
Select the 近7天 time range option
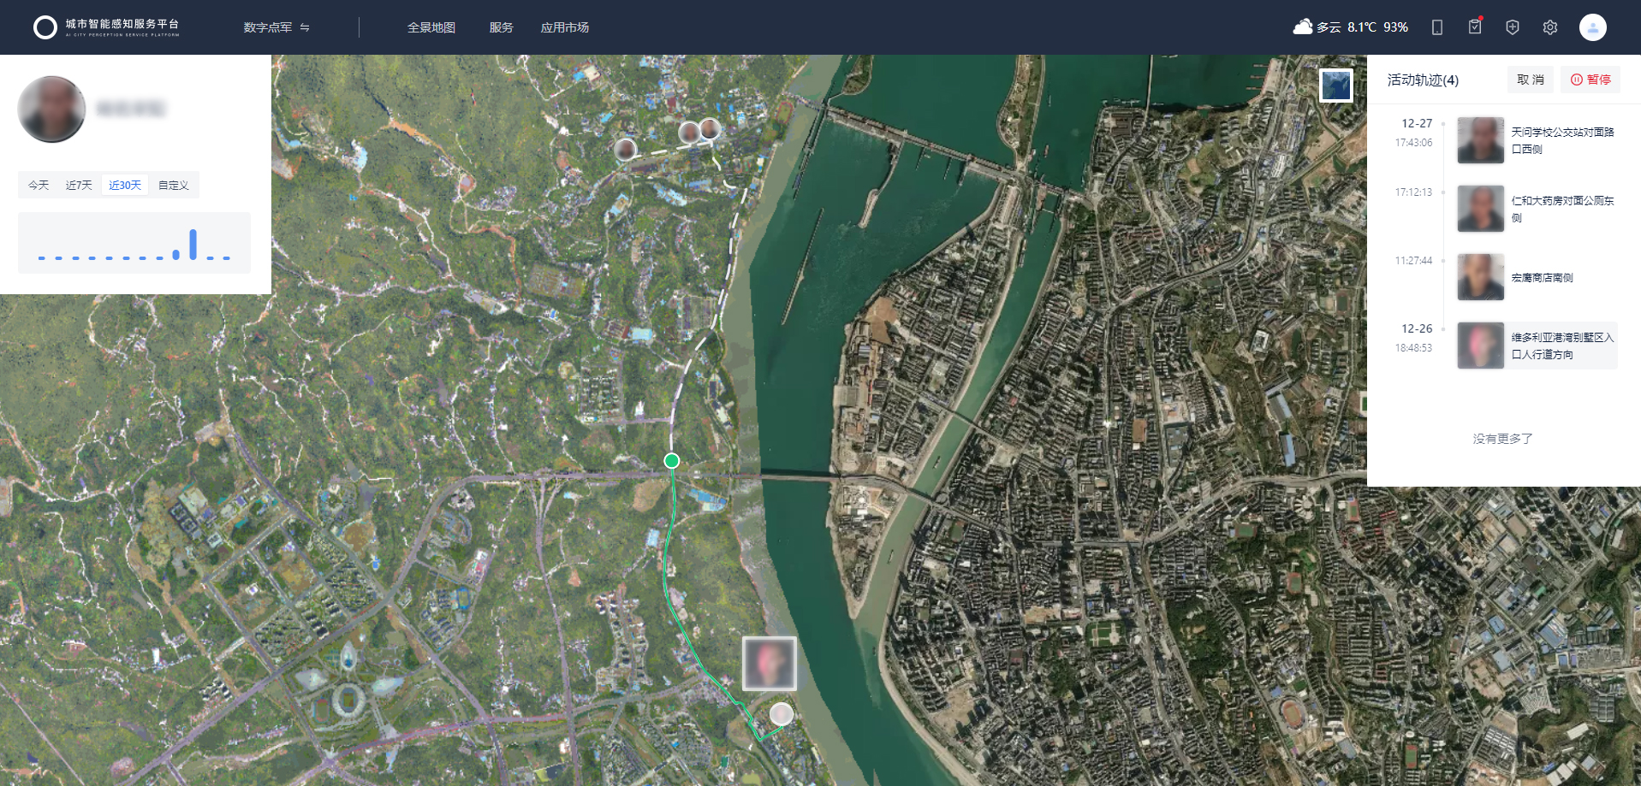coord(79,186)
